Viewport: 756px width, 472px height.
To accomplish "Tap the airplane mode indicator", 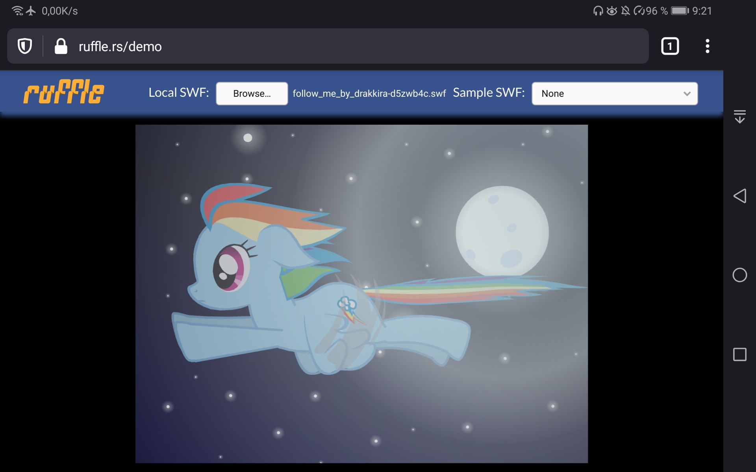I will 31,11.
